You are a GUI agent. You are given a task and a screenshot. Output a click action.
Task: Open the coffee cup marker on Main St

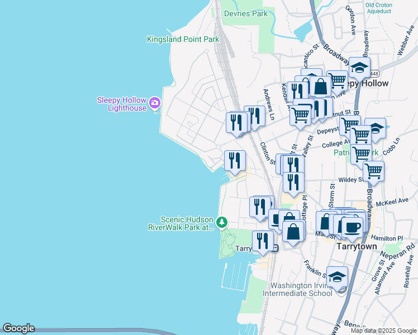353,228
